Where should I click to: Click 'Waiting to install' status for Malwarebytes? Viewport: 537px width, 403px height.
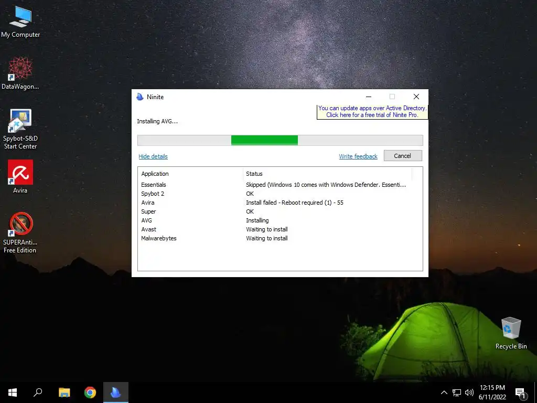(267, 238)
